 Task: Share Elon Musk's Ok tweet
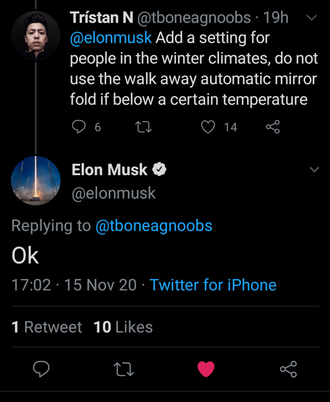[x=288, y=369]
